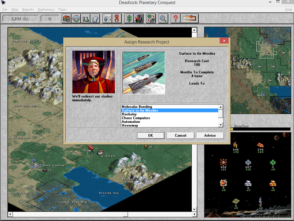Screen dimensions: 294x221
Task: Click the unit with 16 near Forest
Action: point(146,147)
